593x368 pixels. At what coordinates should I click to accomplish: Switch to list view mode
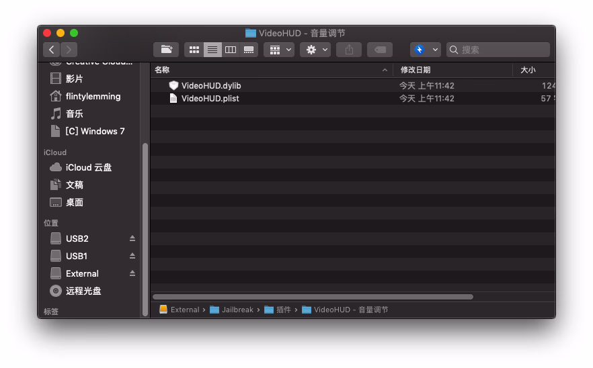pyautogui.click(x=212, y=50)
